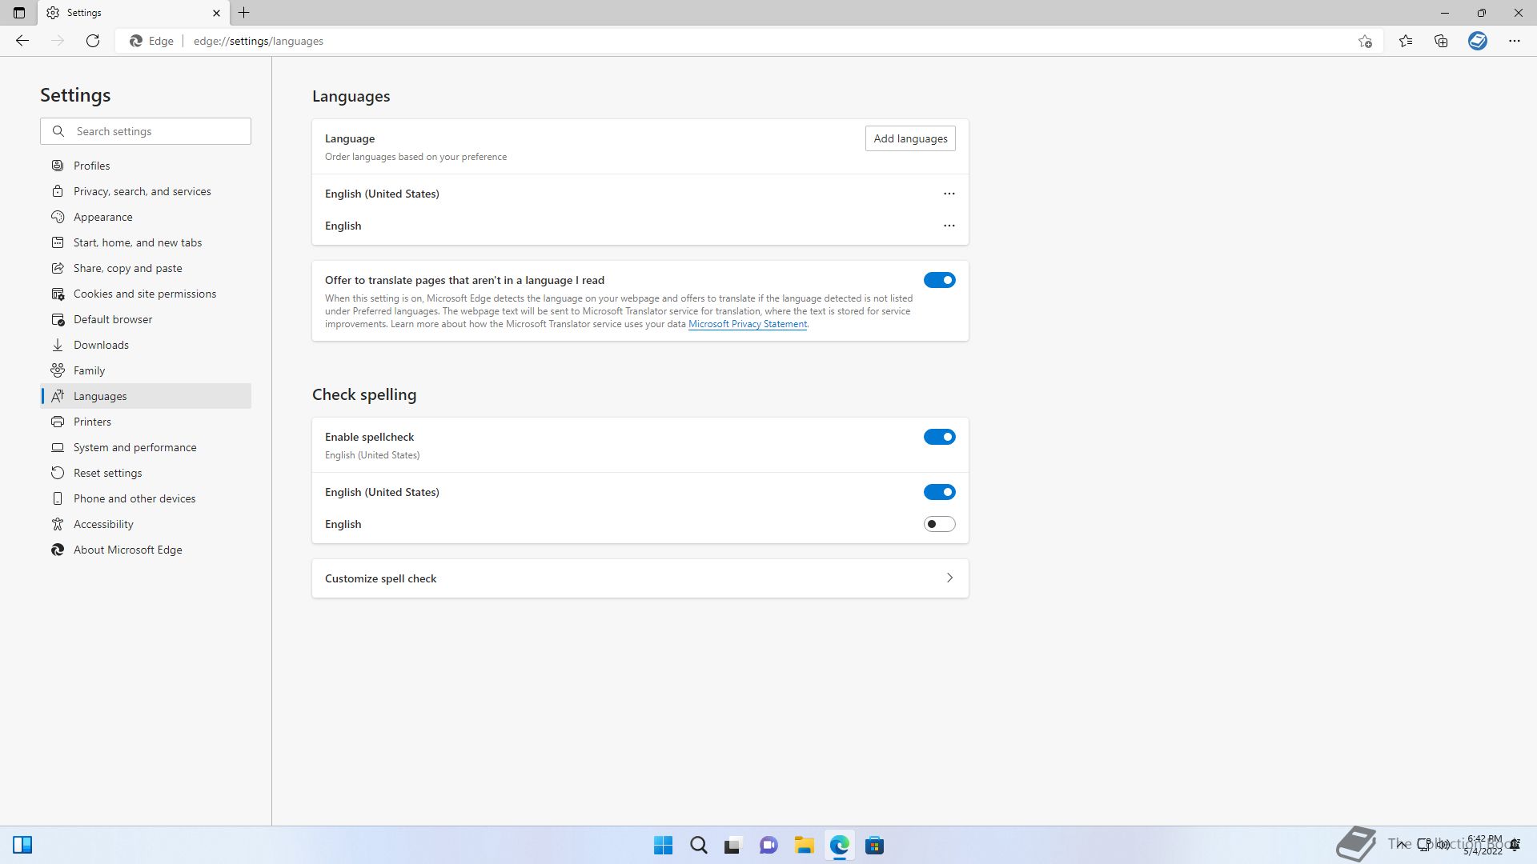Open System and performance settings

[x=146, y=447]
